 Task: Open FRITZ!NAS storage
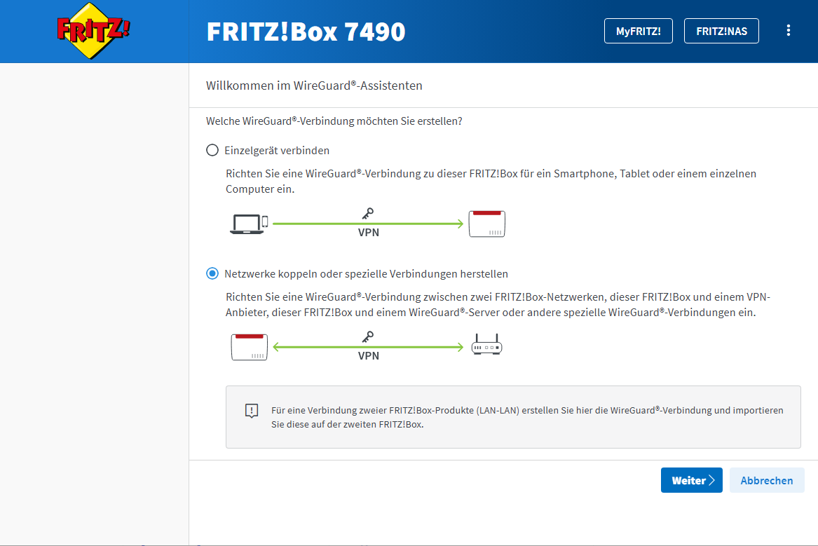(x=721, y=31)
